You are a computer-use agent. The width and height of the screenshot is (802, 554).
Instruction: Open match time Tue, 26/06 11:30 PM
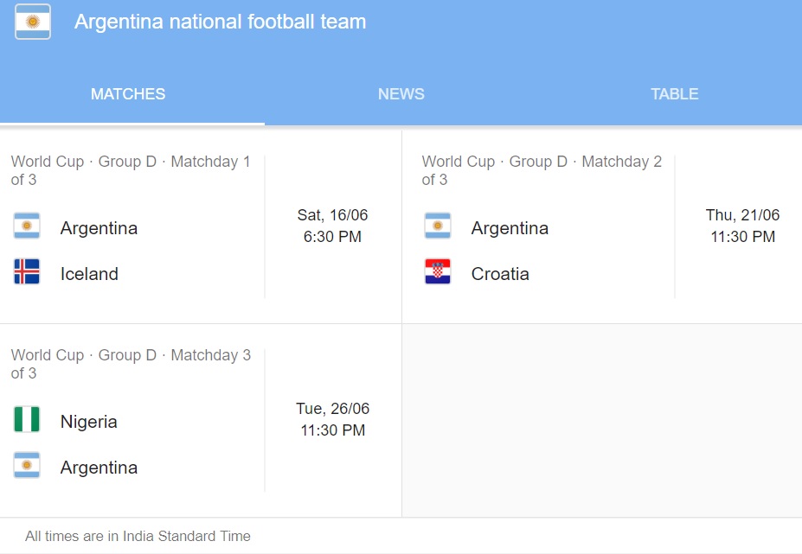coord(332,419)
